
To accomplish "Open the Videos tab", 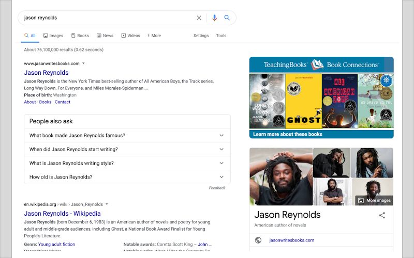I will click(x=131, y=36).
